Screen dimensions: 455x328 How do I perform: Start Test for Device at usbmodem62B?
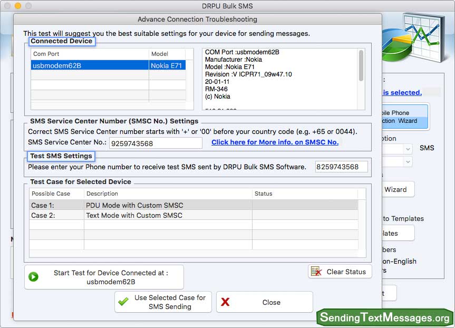point(104,277)
